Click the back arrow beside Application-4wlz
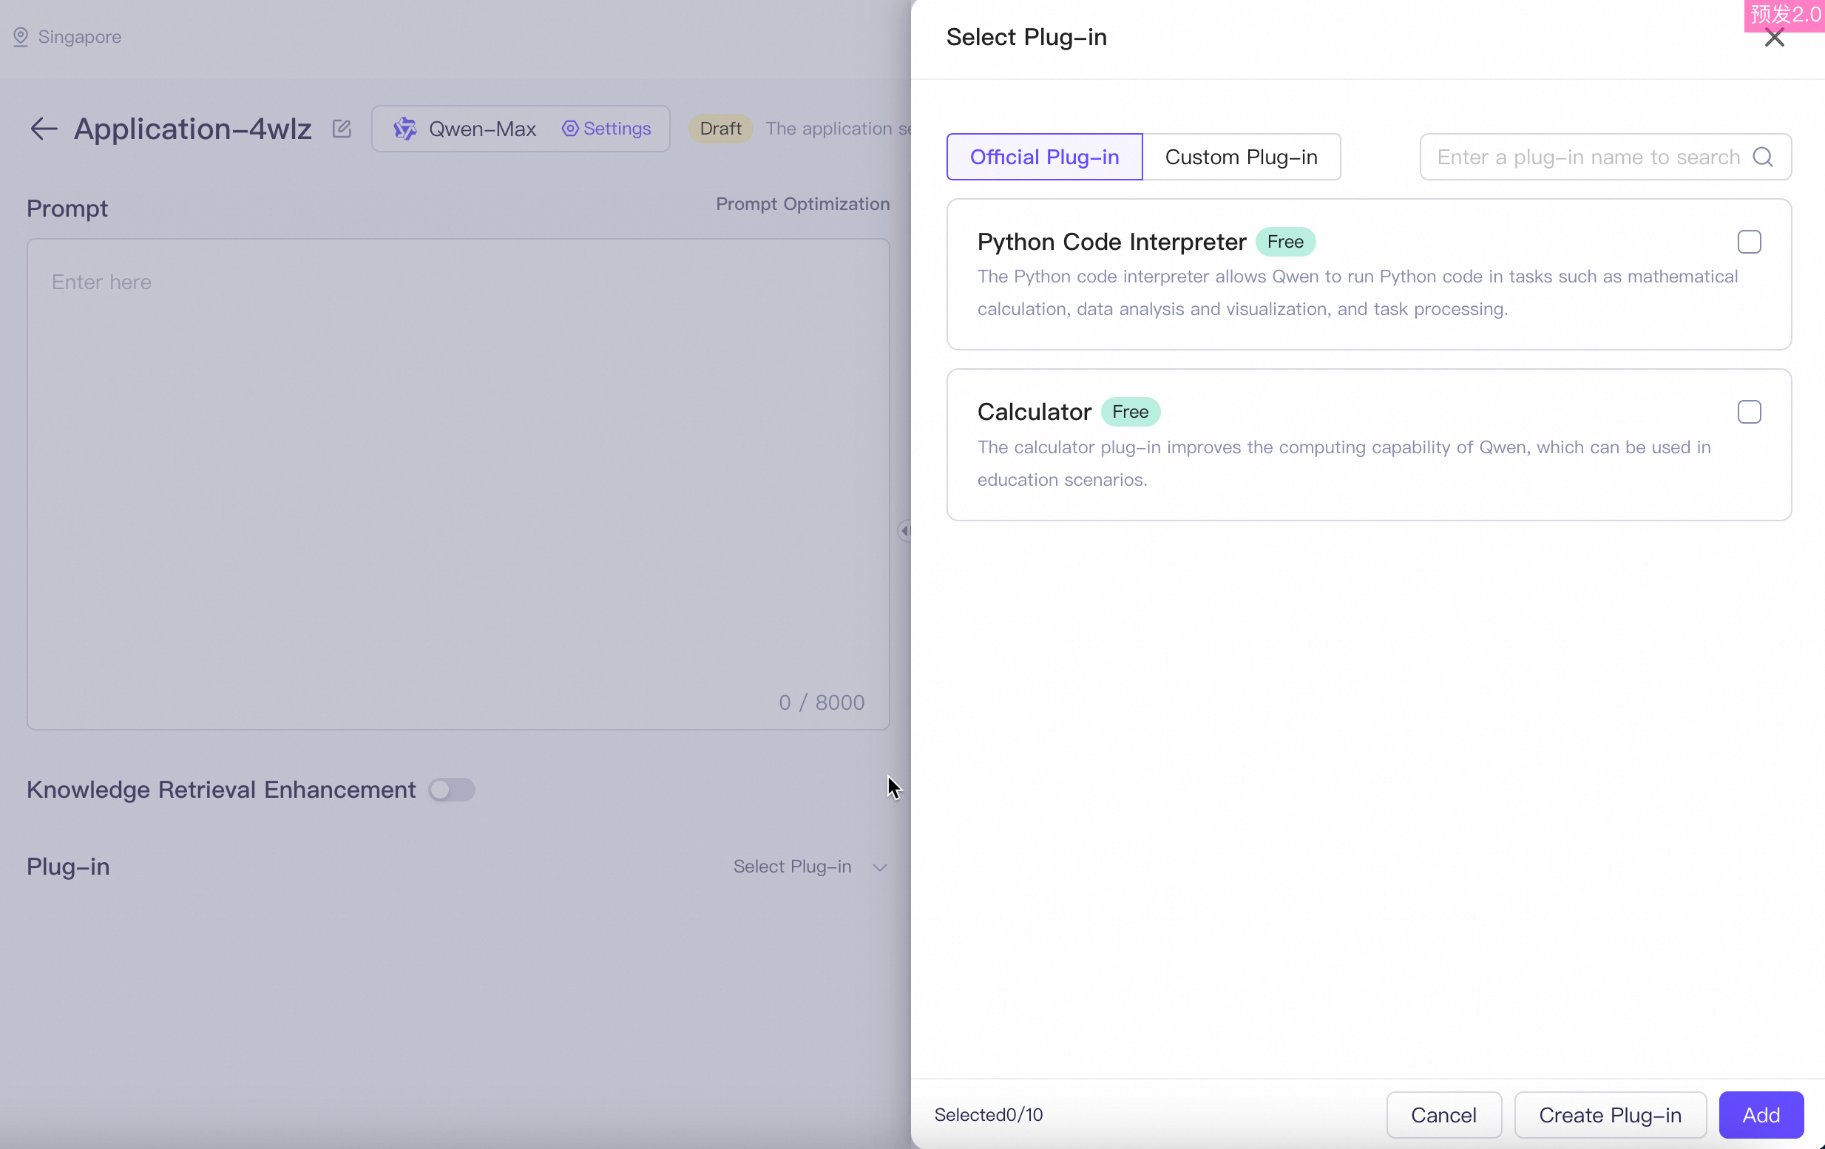 [x=43, y=129]
